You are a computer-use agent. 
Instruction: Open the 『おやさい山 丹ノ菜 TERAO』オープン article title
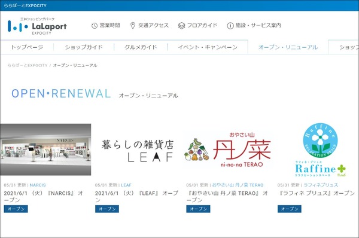tap(227, 197)
